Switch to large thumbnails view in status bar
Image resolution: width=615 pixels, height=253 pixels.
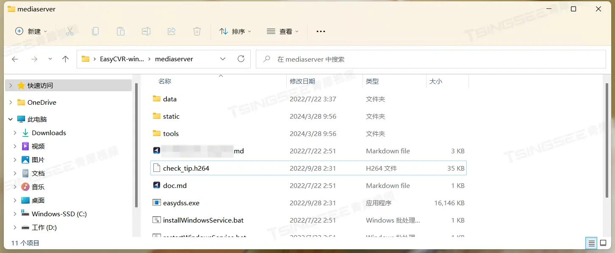pos(603,243)
